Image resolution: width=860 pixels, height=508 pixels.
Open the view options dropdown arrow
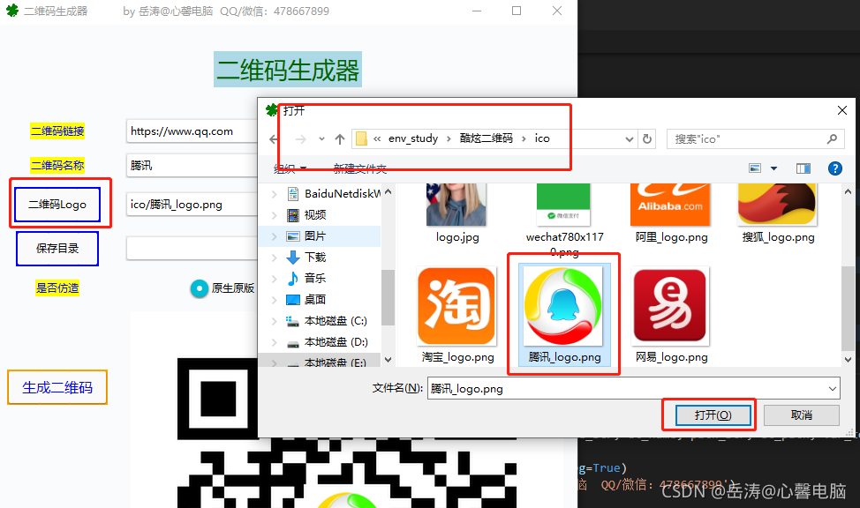coord(773,168)
